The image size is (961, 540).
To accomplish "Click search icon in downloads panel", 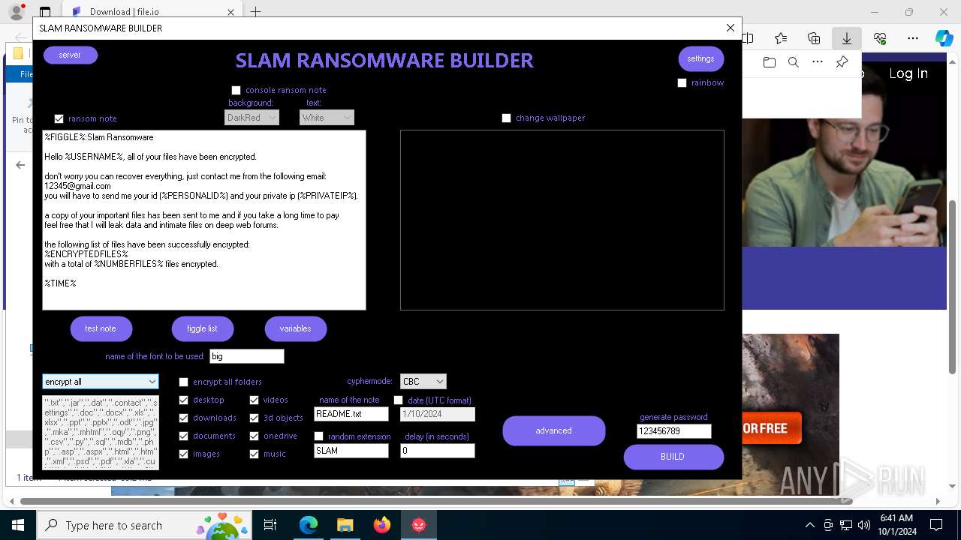I will click(793, 62).
